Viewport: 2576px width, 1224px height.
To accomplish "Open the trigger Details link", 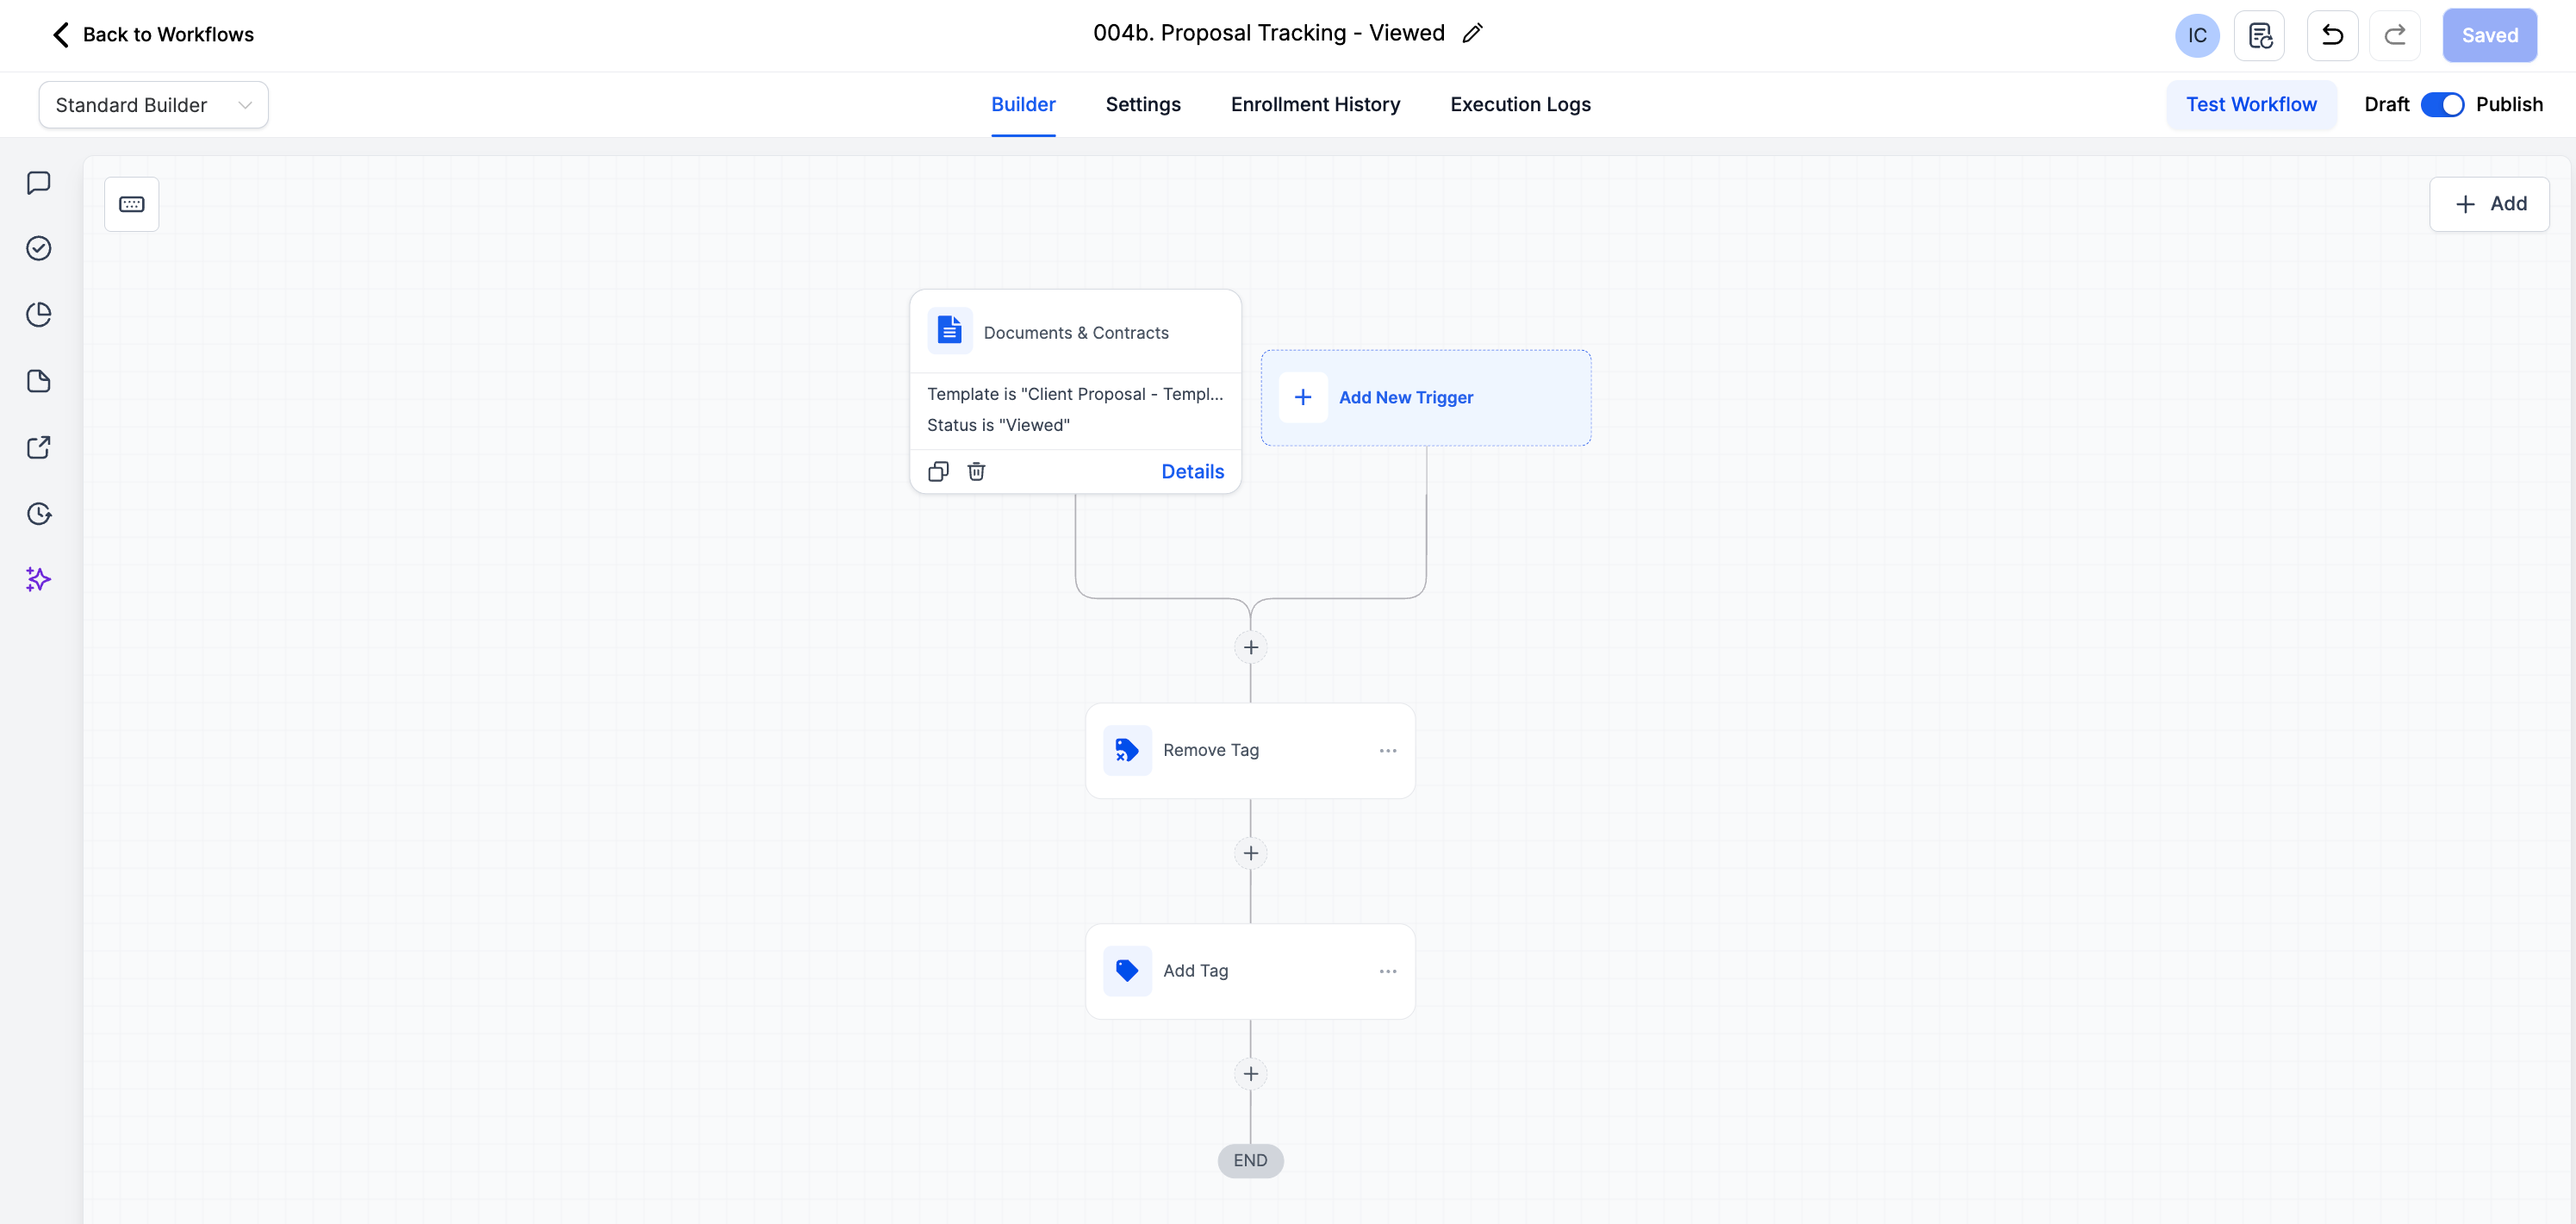I will [1192, 471].
